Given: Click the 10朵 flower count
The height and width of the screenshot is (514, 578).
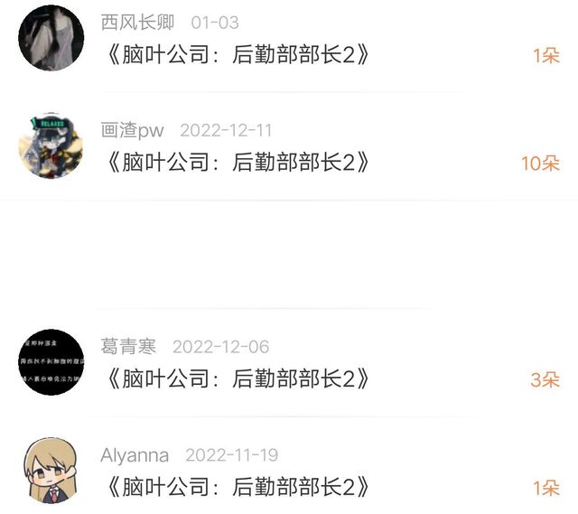Looking at the screenshot, I should point(540,164).
